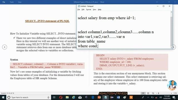Open the File menu in Notepad
Image resolution: width=178 pixels, height=100 pixels.
pyautogui.click(x=79, y=9)
